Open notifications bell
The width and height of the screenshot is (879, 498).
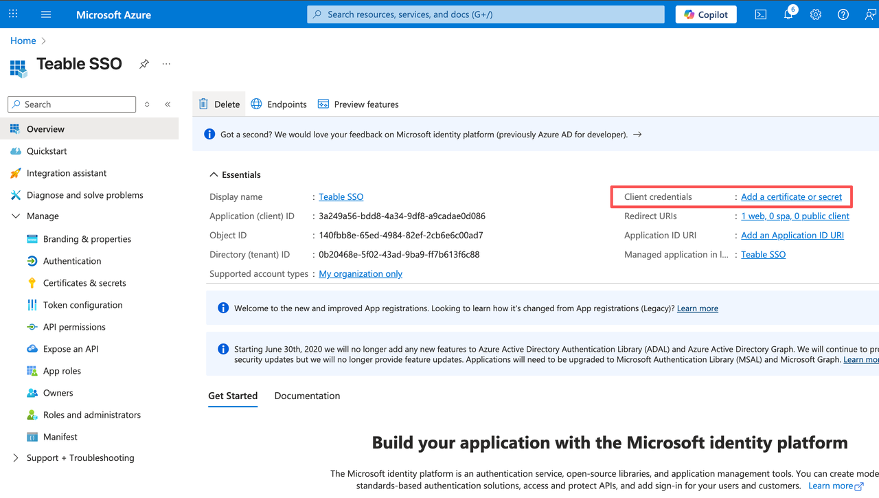click(x=788, y=14)
